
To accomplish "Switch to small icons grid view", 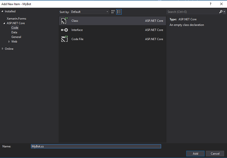I will pos(113,12).
